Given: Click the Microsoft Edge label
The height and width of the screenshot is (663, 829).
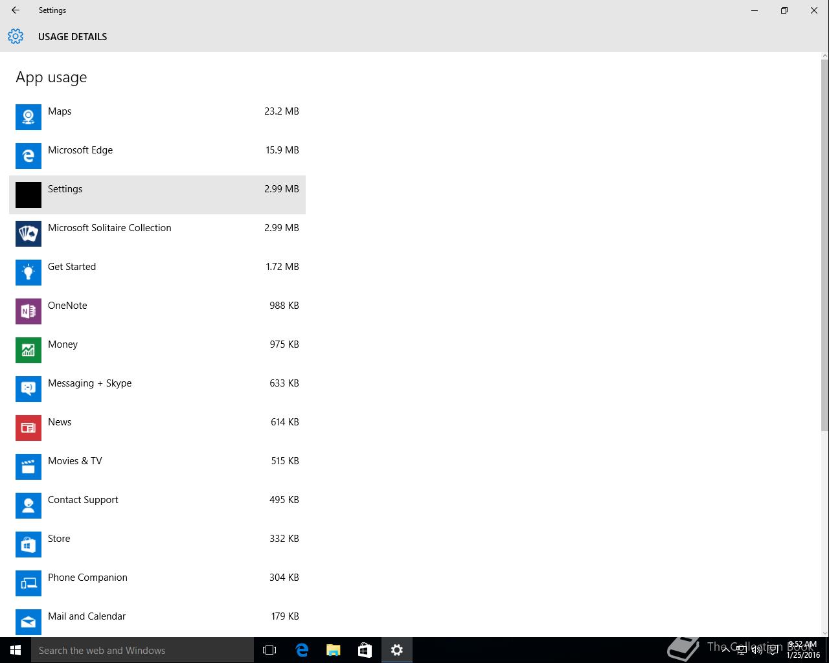Looking at the screenshot, I should [80, 150].
